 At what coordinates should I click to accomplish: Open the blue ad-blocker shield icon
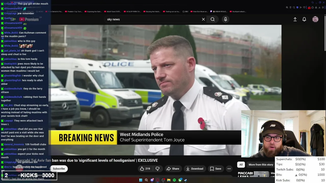297,7
